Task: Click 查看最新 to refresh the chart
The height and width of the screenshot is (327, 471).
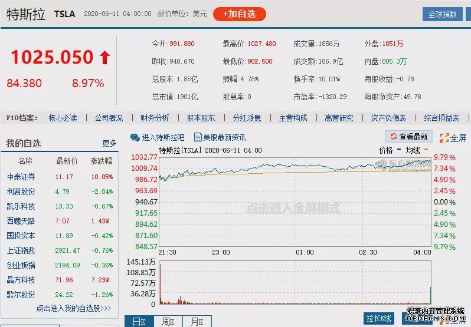Action: 409,137
